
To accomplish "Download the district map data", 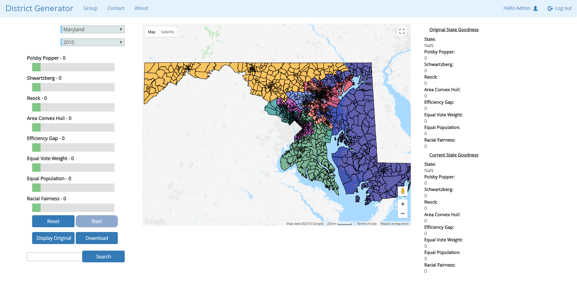I will [97, 238].
